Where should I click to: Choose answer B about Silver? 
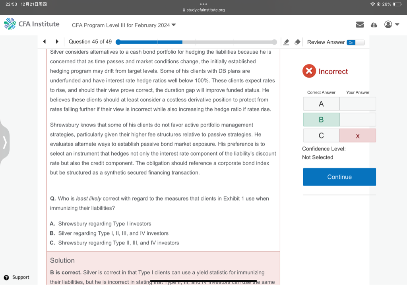click(x=113, y=233)
